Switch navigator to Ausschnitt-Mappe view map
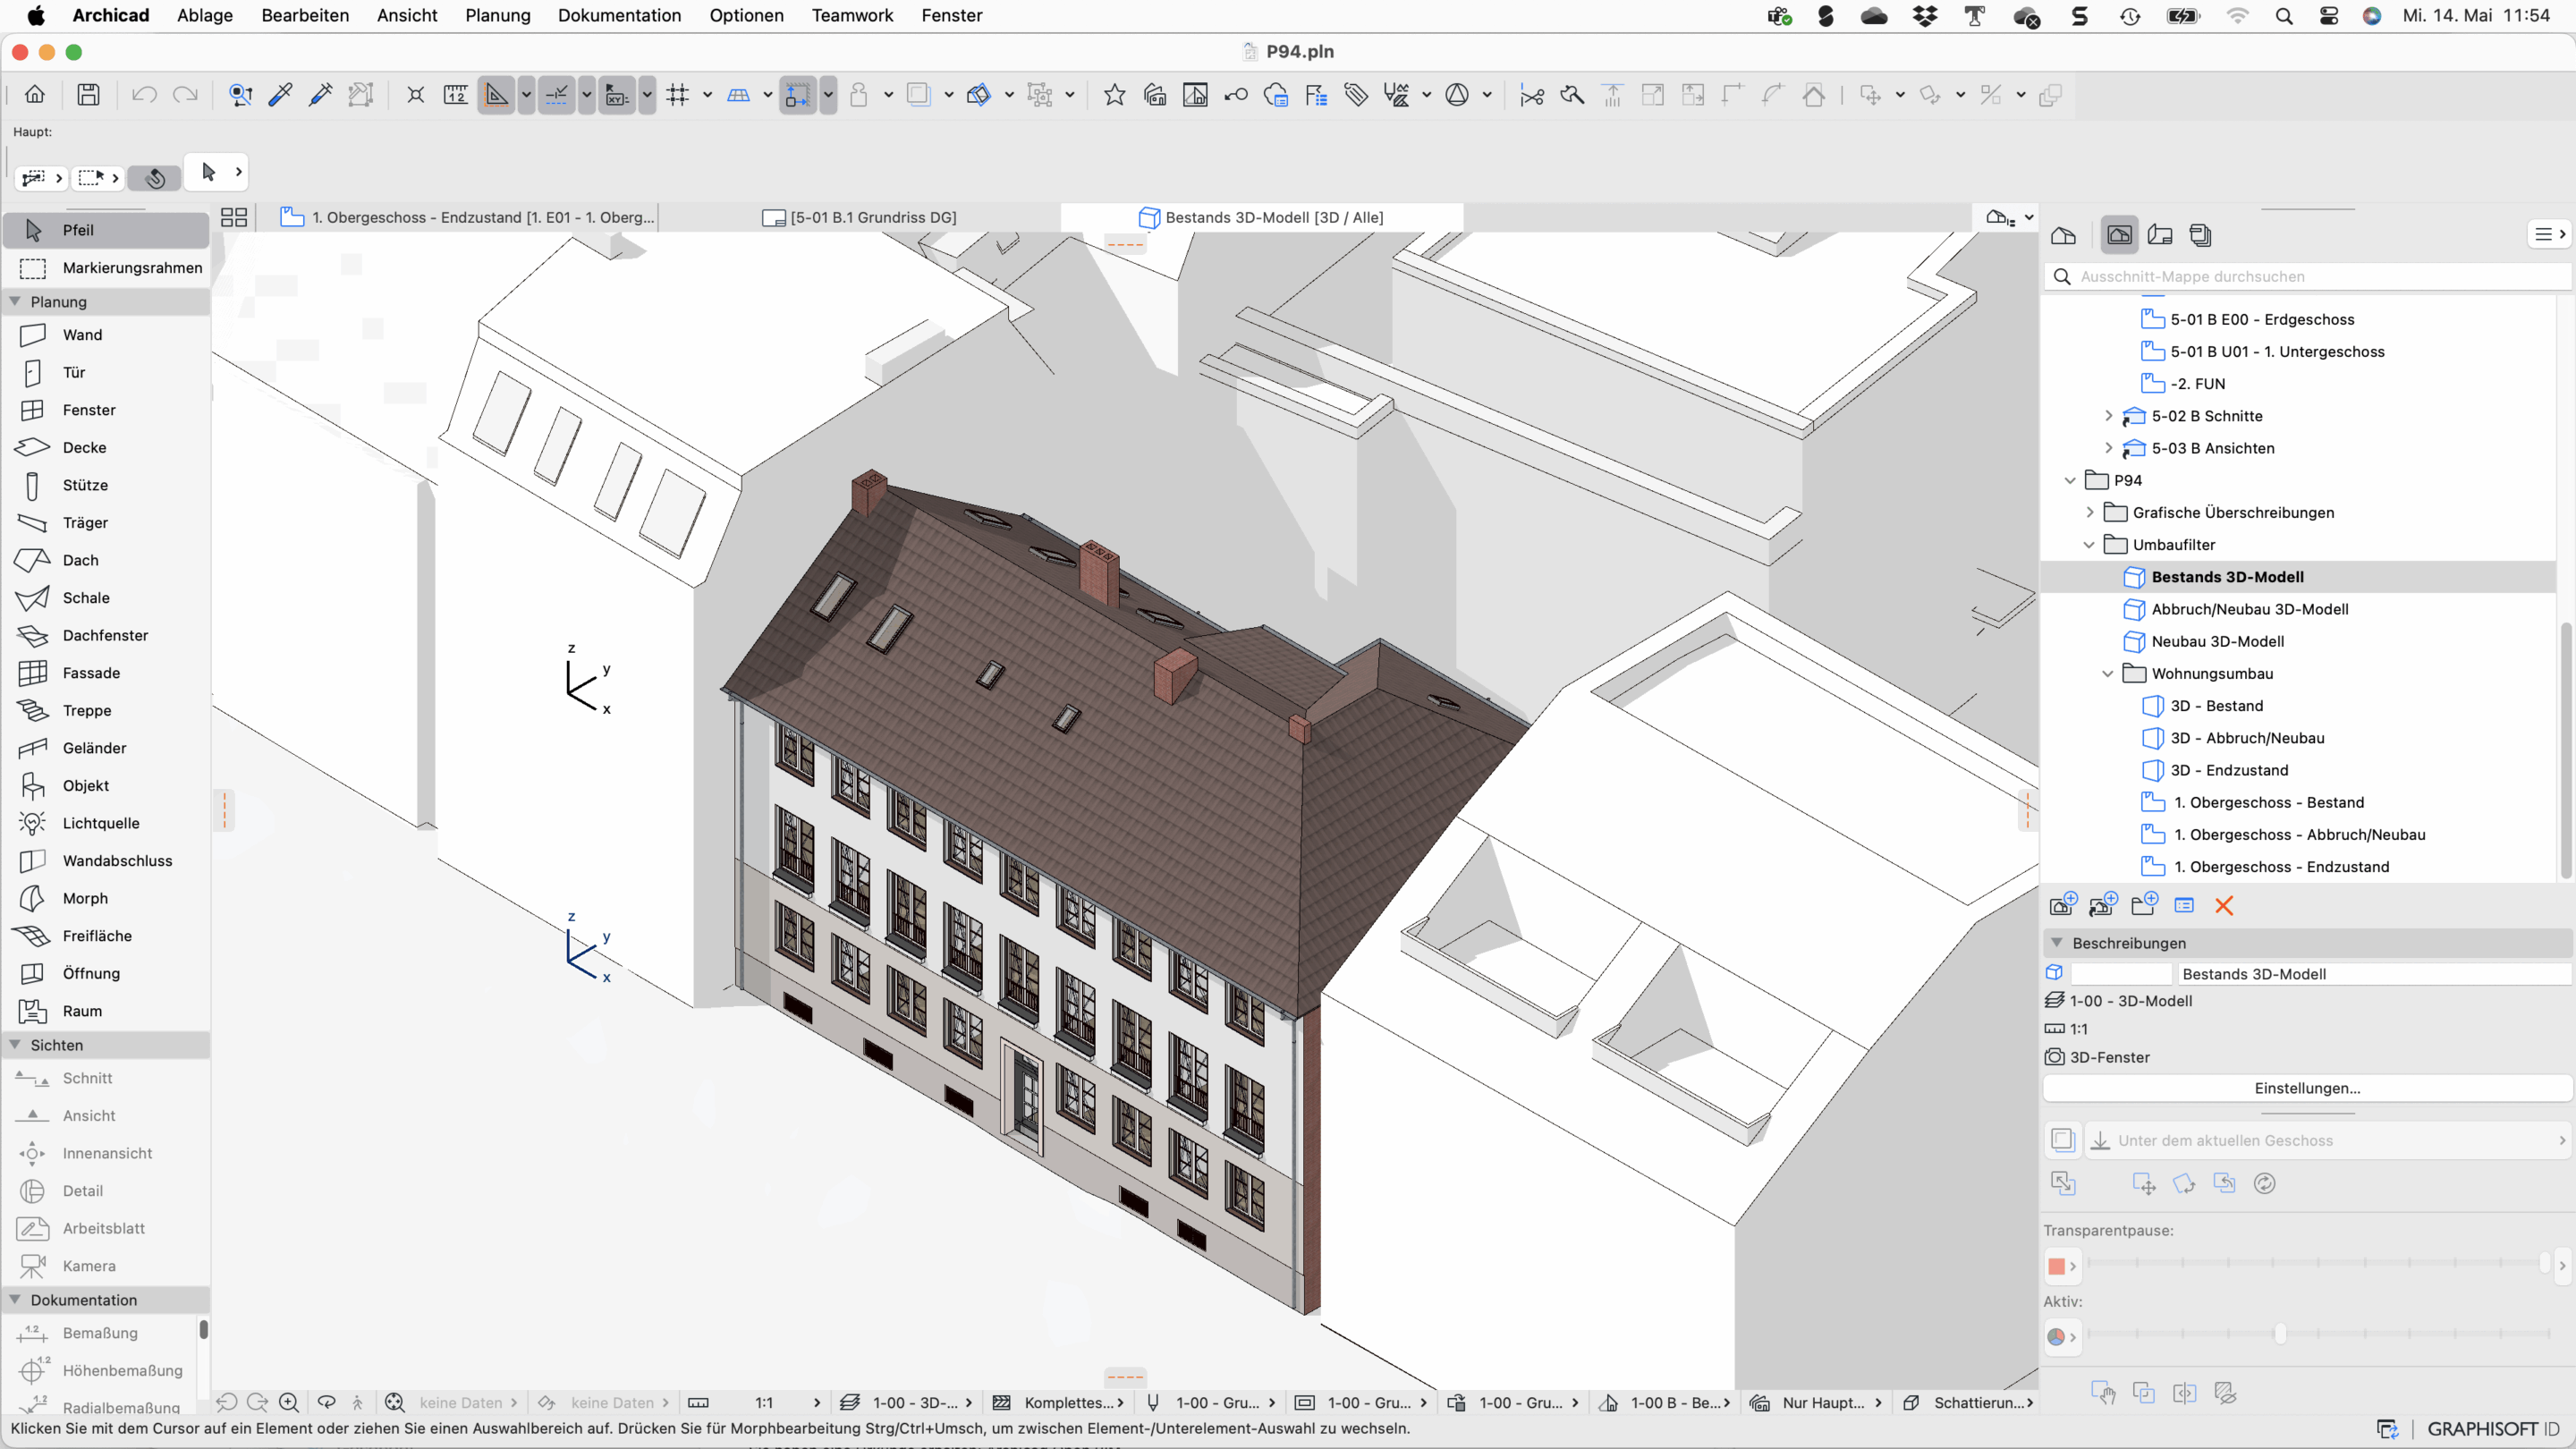 pos(2119,235)
